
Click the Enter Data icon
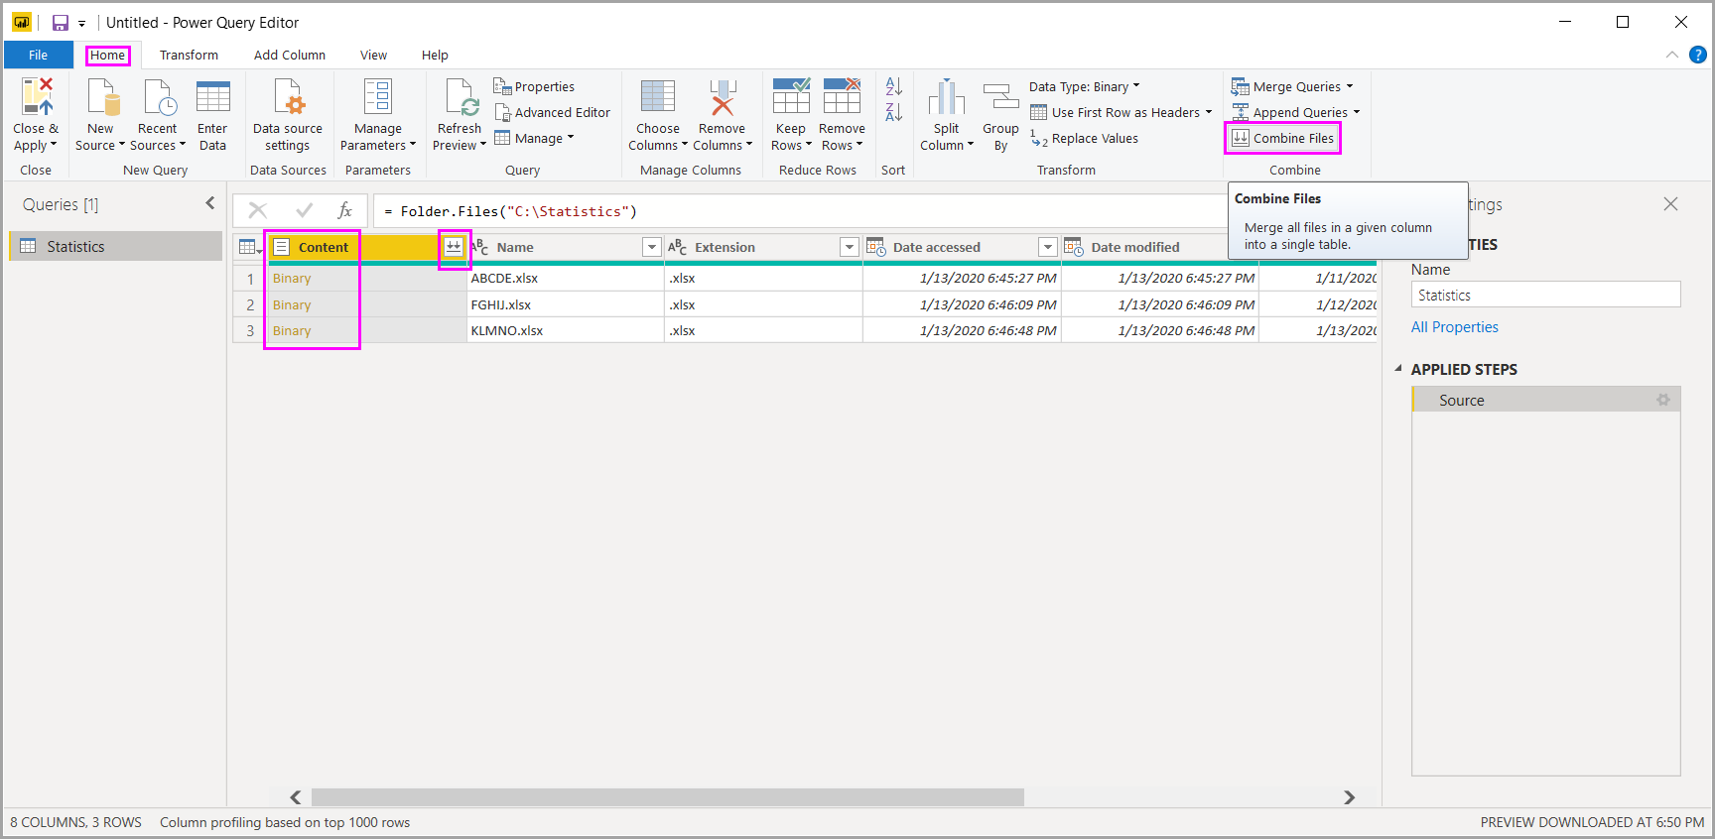click(x=212, y=97)
